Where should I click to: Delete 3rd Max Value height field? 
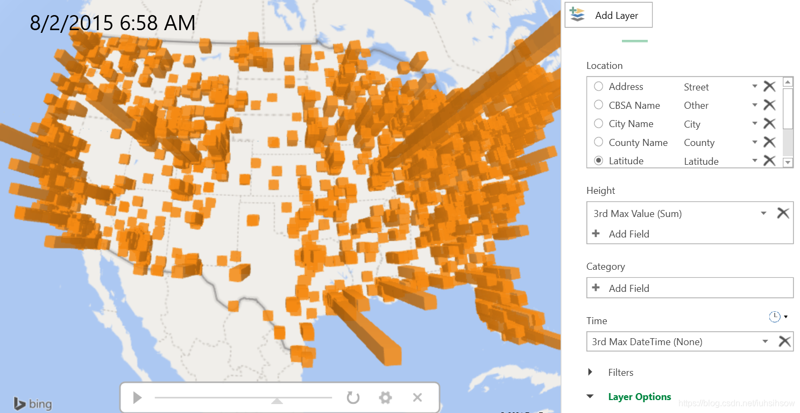783,213
